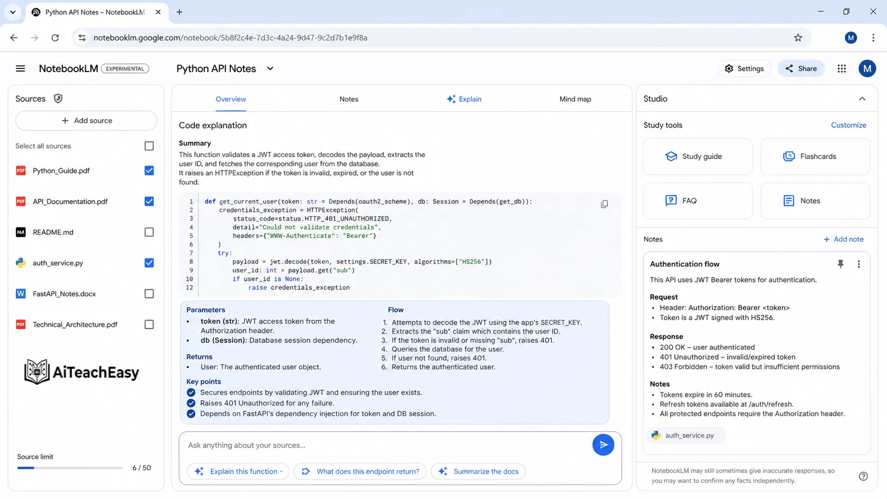887x499 pixels.
Task: Share the notebook
Action: [x=801, y=68]
